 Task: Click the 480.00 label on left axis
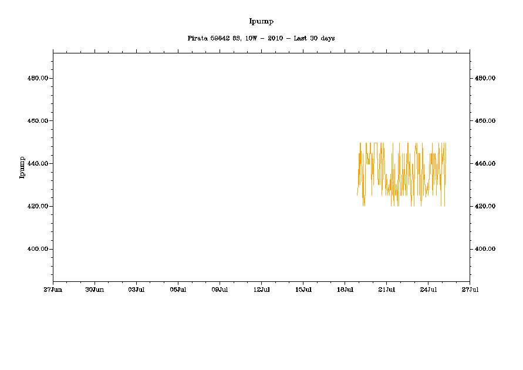point(37,78)
